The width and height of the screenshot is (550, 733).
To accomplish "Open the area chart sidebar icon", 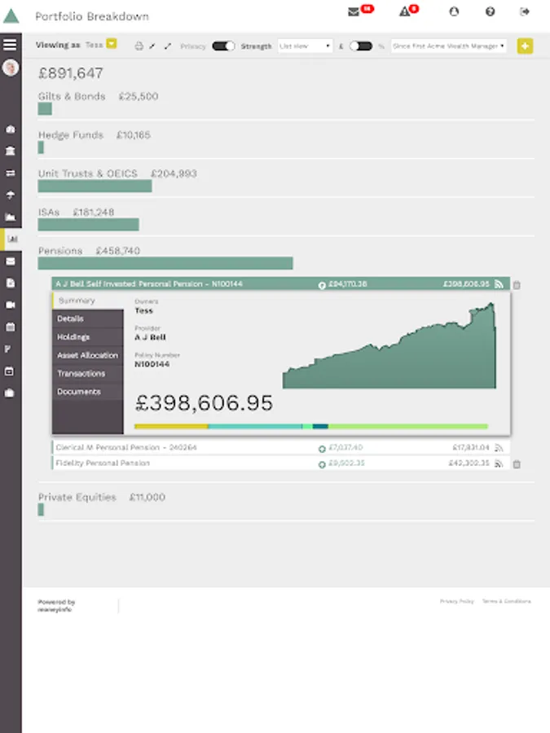I will (11, 217).
